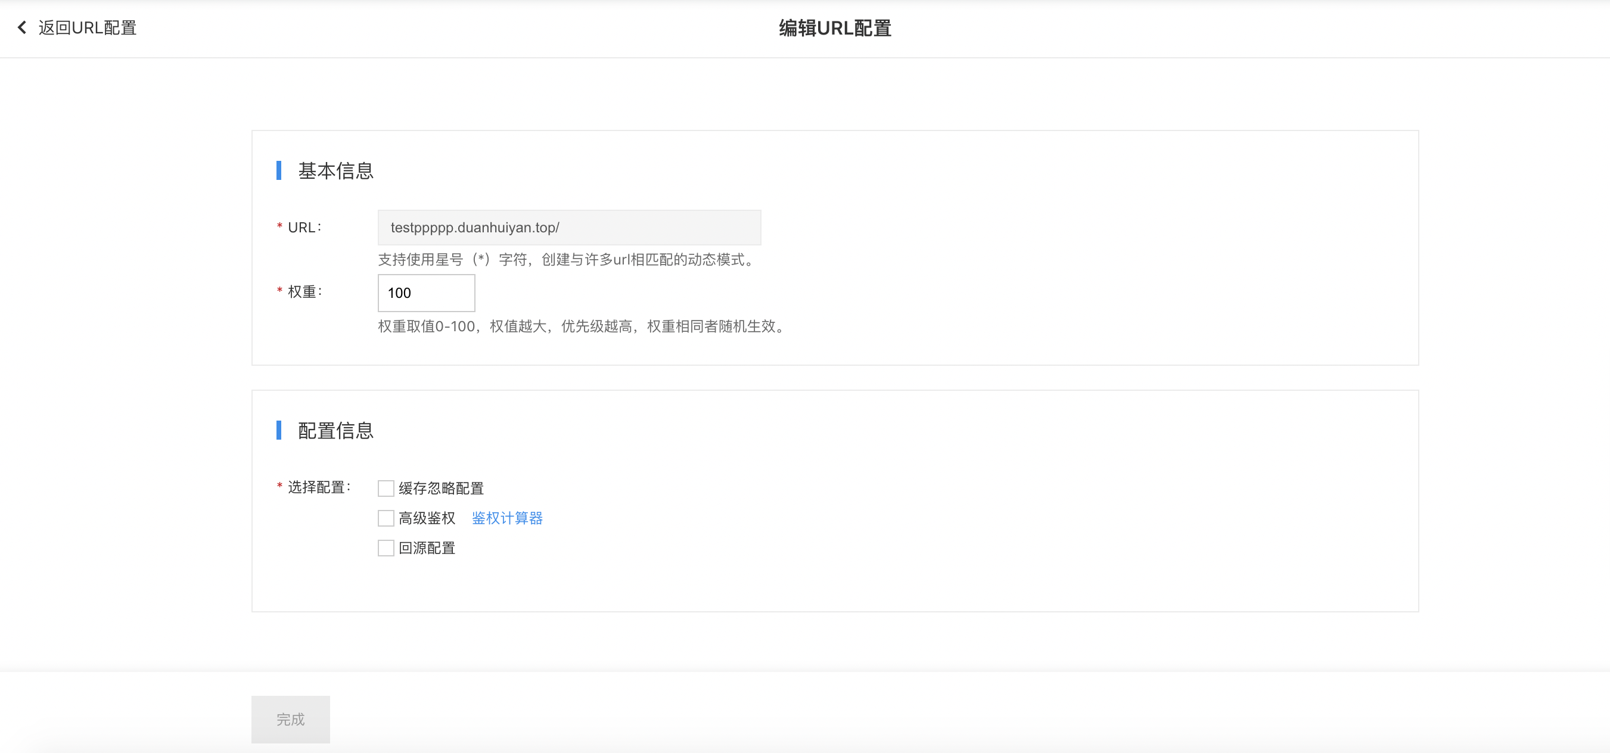This screenshot has width=1610, height=753.
Task: Click the 完成 button
Action: tap(291, 719)
